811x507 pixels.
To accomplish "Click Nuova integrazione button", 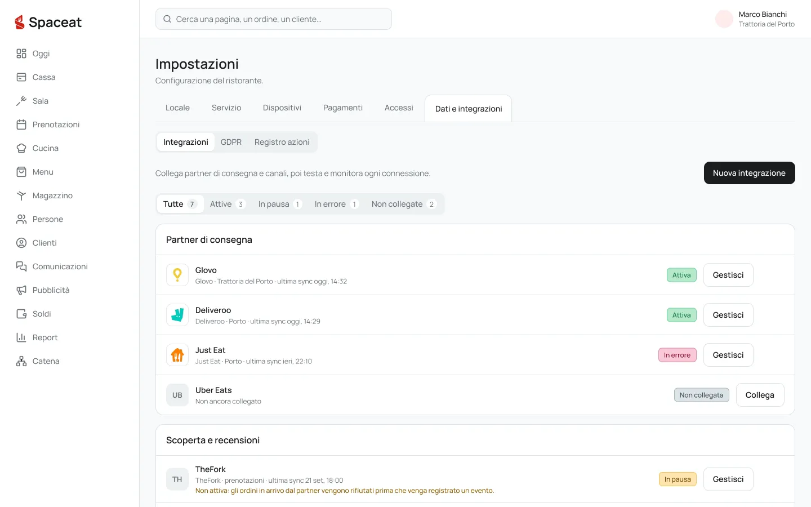I will tap(749, 173).
